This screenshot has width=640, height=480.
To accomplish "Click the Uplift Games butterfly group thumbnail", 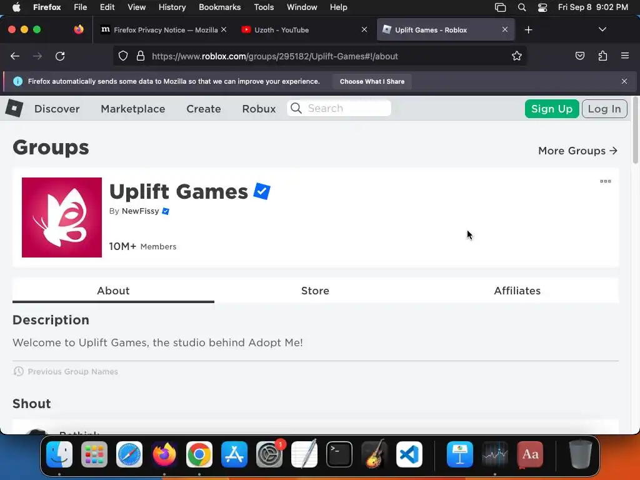I will click(x=62, y=217).
